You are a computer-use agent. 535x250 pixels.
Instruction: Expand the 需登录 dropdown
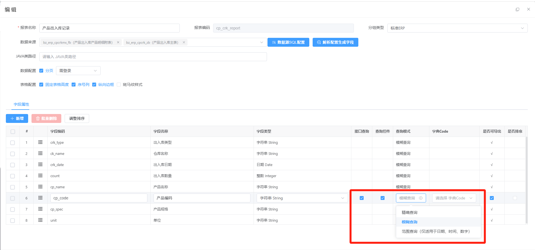[x=78, y=71]
